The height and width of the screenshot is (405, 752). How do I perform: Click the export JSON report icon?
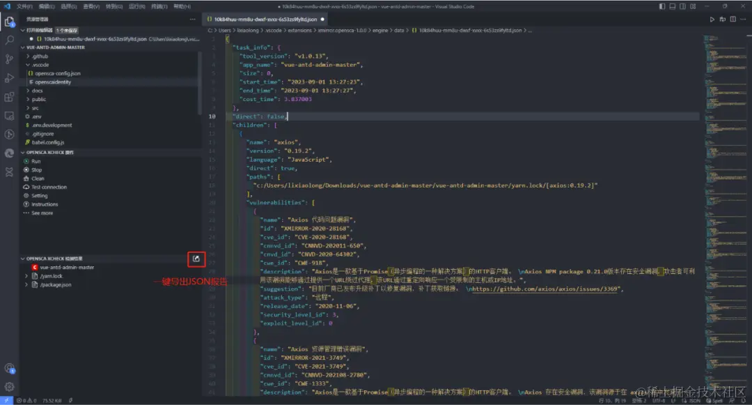click(196, 259)
